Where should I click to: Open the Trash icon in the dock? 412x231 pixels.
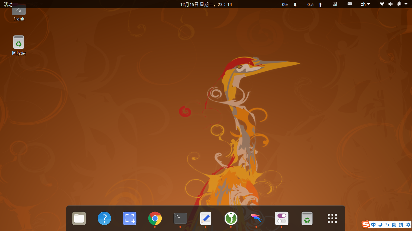[307, 218]
